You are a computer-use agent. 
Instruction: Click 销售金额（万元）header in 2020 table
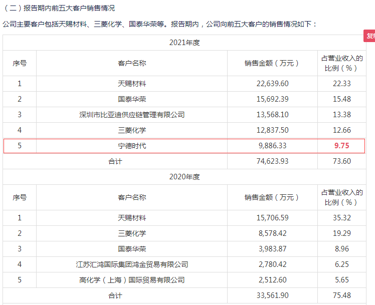(272, 197)
